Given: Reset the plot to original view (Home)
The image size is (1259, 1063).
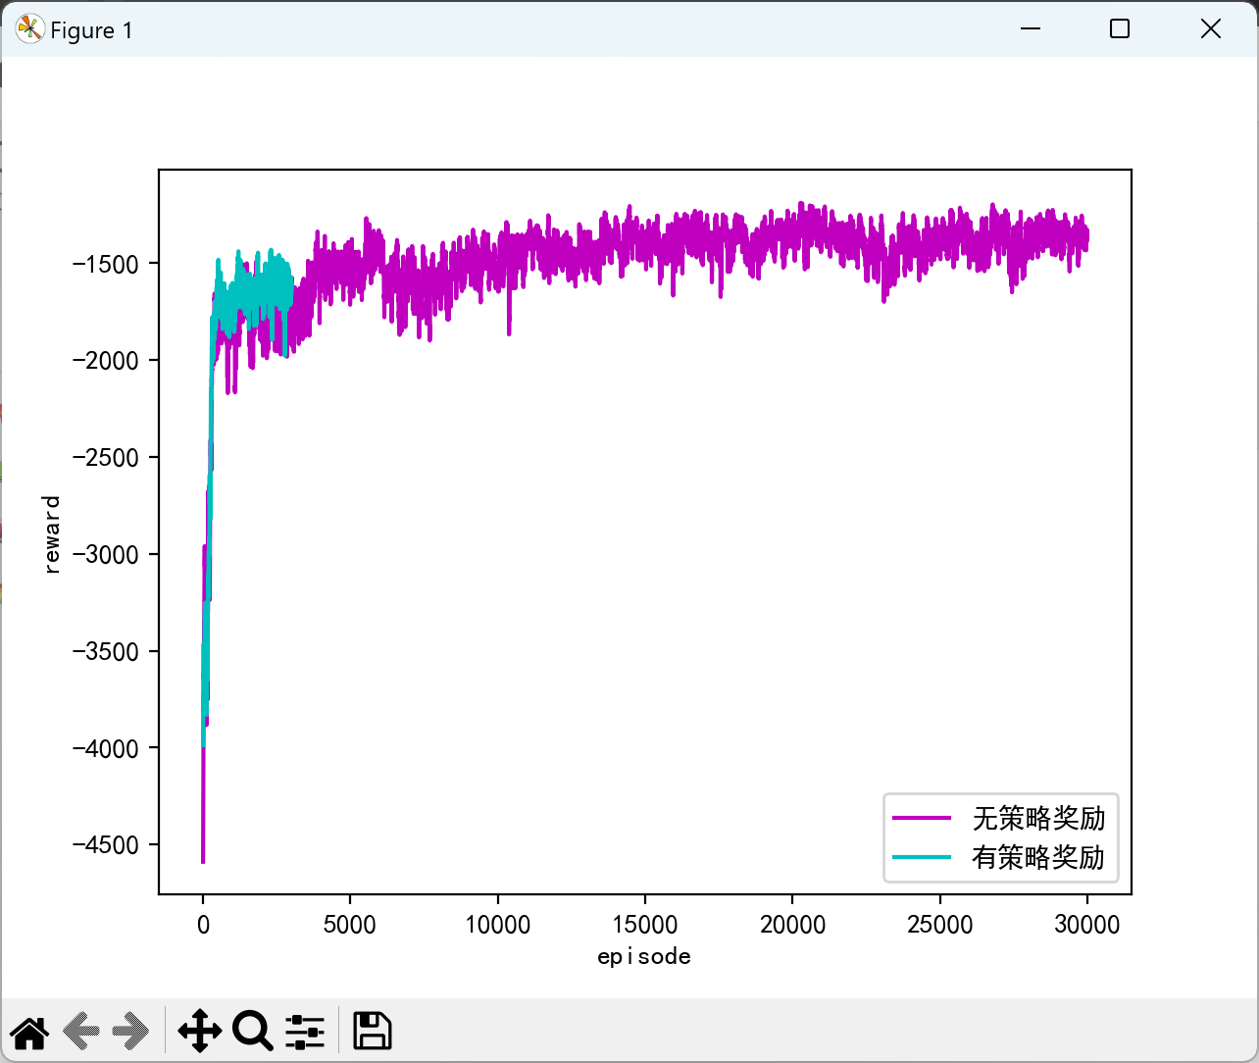Looking at the screenshot, I should [x=29, y=1032].
